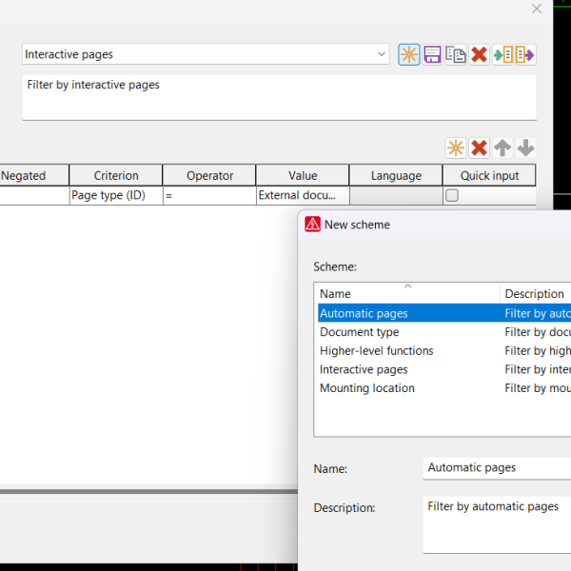
Task: Click the Name field containing Automatic pages
Action: (497, 467)
